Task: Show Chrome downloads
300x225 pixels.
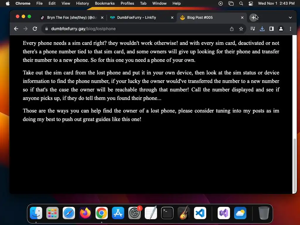Action: point(262,29)
